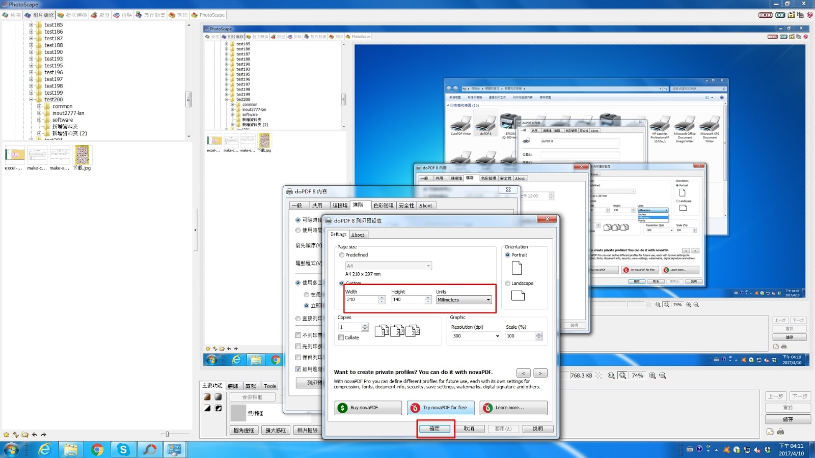
Task: Click the page icon left of the main printer icon
Action: coord(770,432)
